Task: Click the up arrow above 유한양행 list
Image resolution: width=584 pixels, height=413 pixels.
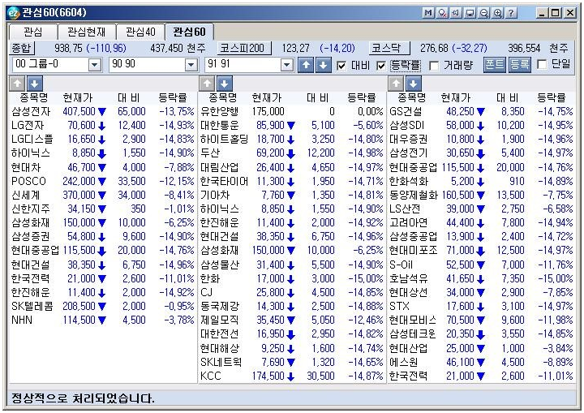Action: pos(207,84)
